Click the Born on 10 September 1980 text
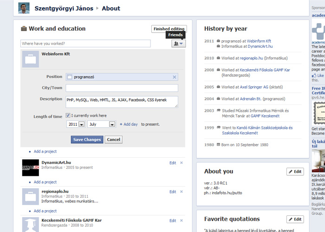This screenshot has width=325, height=232. pos(245,145)
